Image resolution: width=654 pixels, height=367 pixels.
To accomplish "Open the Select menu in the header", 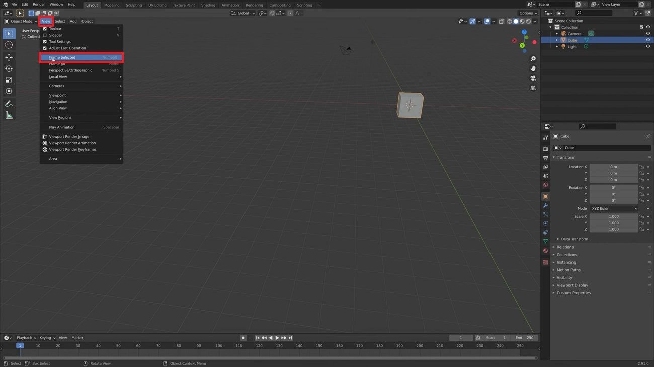I will coord(59,21).
